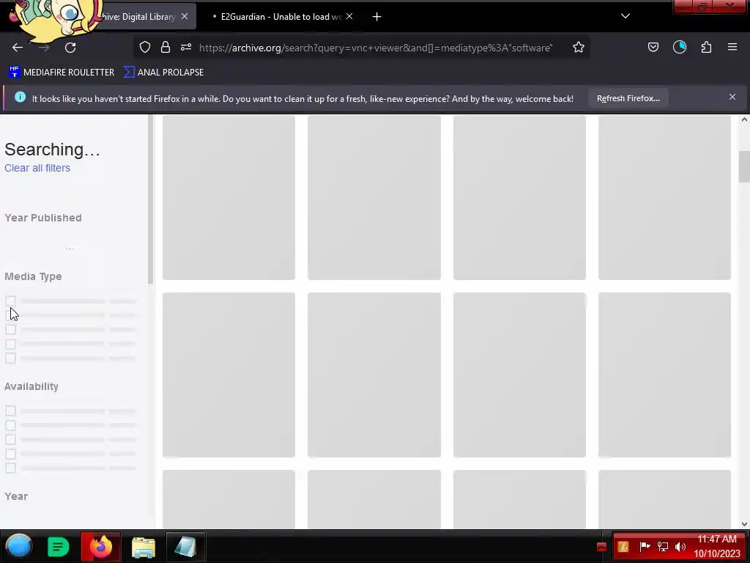
Task: Reload the current page
Action: 70,48
